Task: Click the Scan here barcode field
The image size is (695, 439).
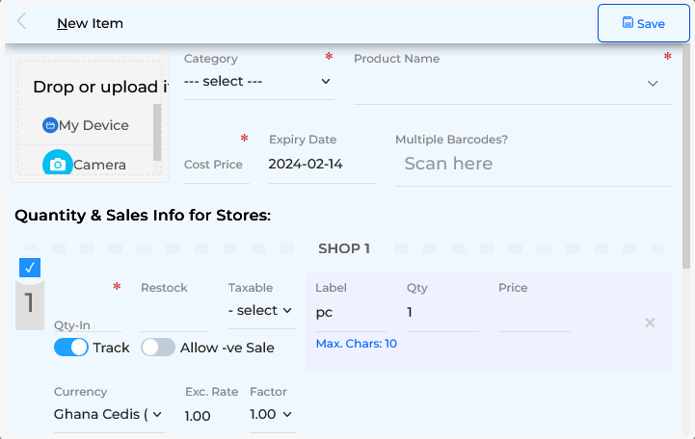Action: point(533,164)
